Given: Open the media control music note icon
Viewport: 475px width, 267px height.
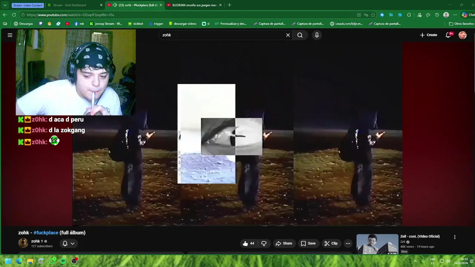Looking at the screenshot, I should click(x=419, y=15).
